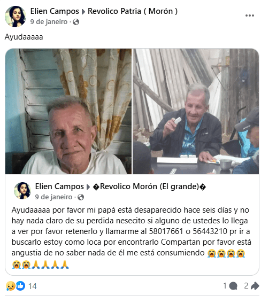Open the three-dot post options menu

point(249,15)
